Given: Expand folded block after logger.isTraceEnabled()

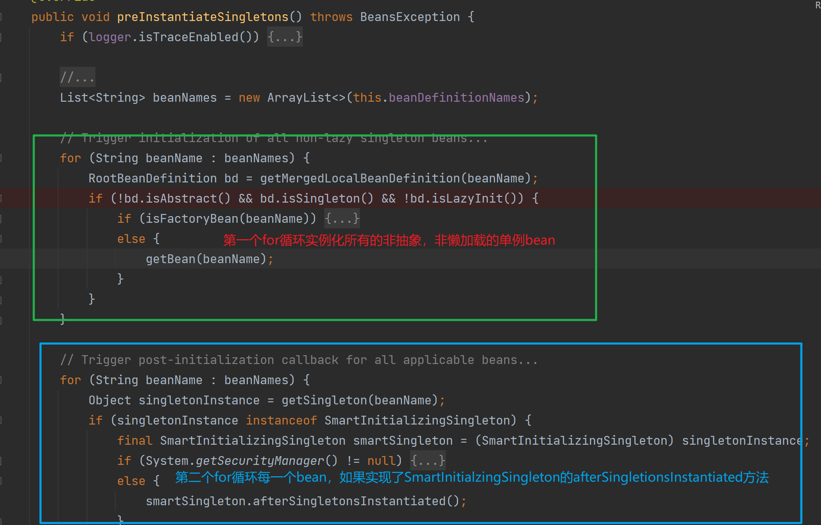Looking at the screenshot, I should click(x=285, y=37).
